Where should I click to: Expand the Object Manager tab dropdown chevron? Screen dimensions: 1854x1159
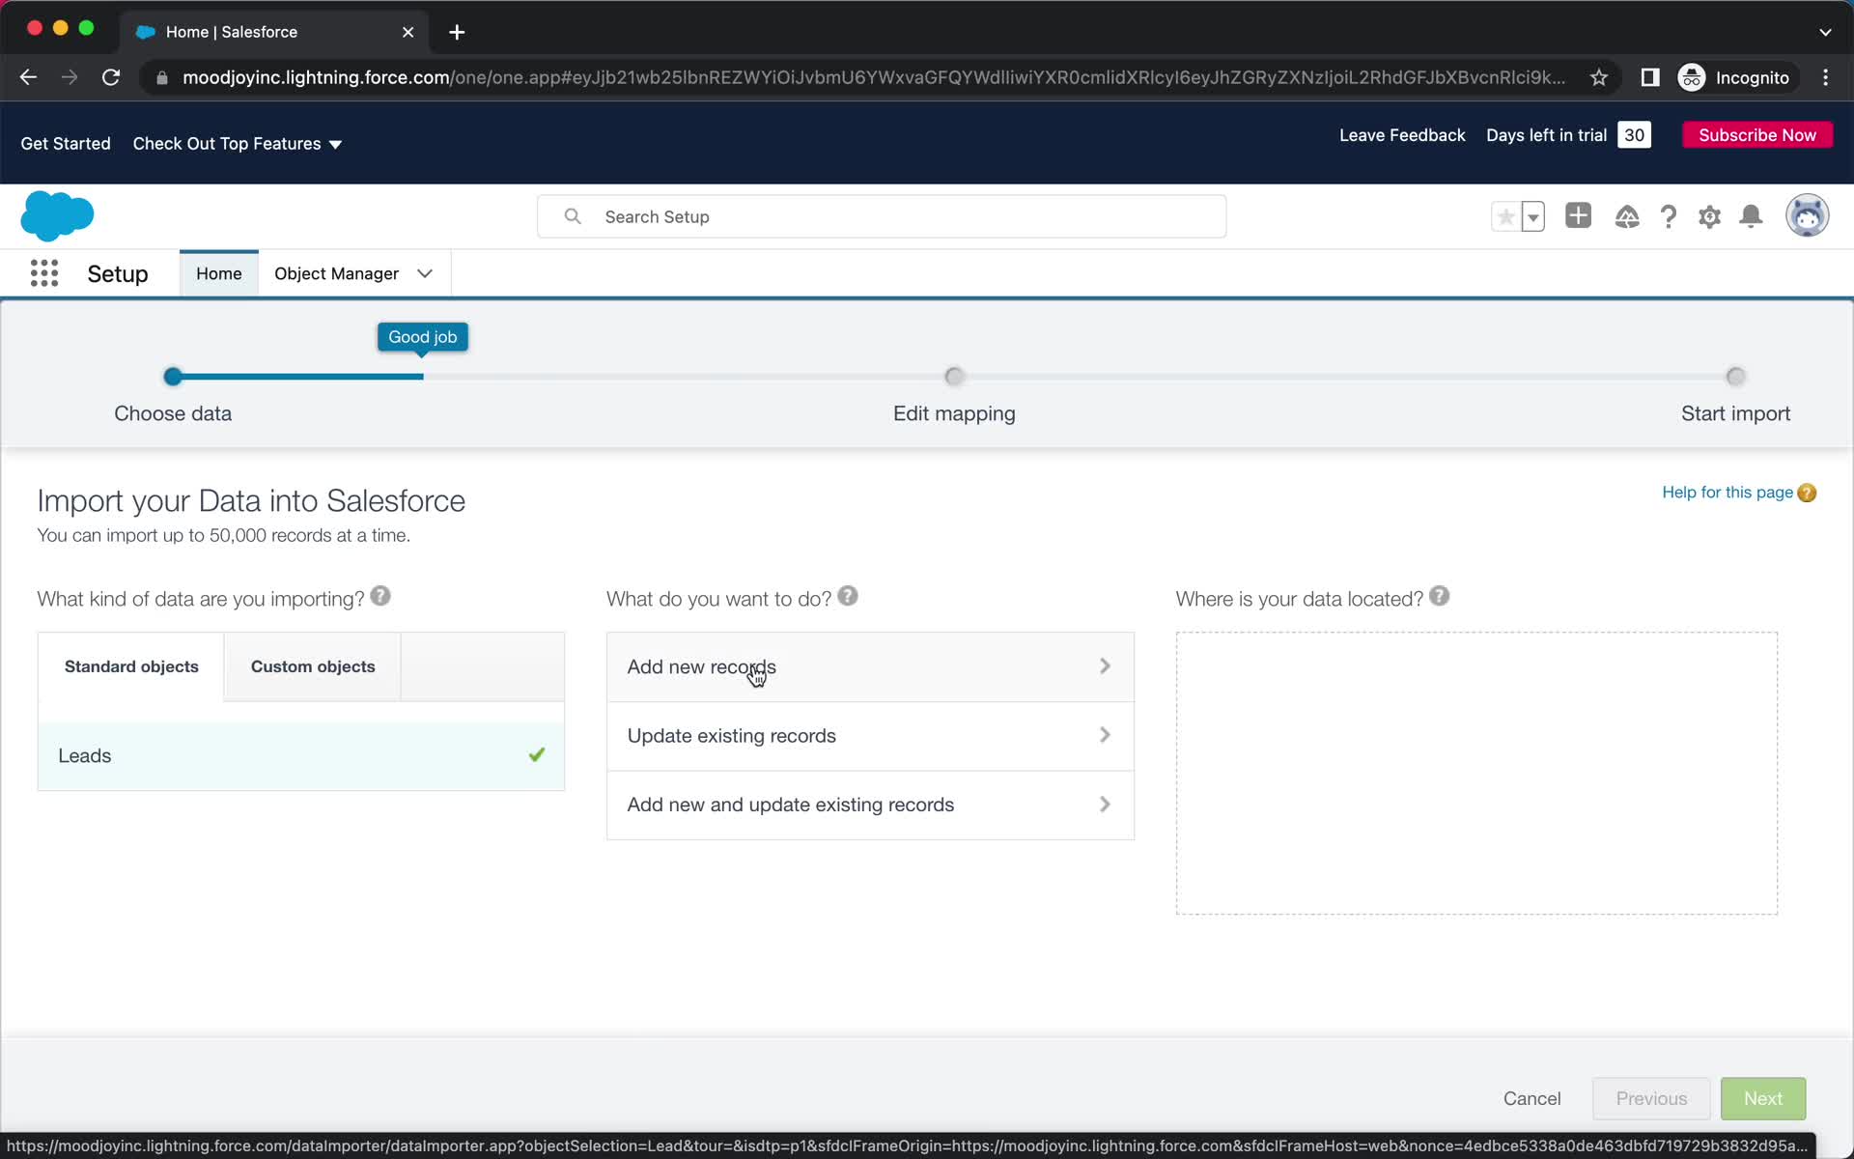pyautogui.click(x=425, y=273)
